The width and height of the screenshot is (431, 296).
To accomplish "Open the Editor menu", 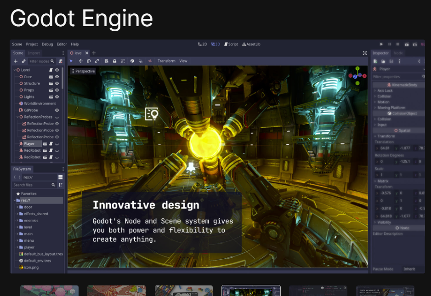I will coord(62,44).
